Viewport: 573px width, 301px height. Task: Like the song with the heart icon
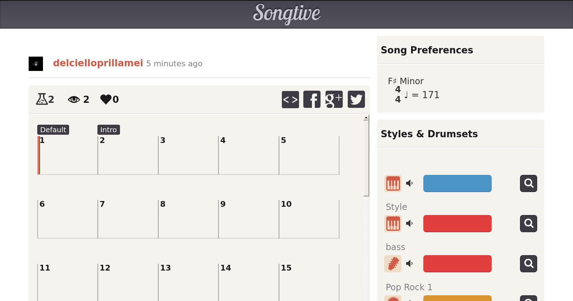click(x=106, y=99)
